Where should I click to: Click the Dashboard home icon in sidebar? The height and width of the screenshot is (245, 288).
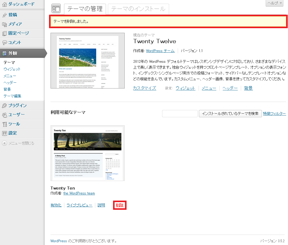[x=5, y=4]
